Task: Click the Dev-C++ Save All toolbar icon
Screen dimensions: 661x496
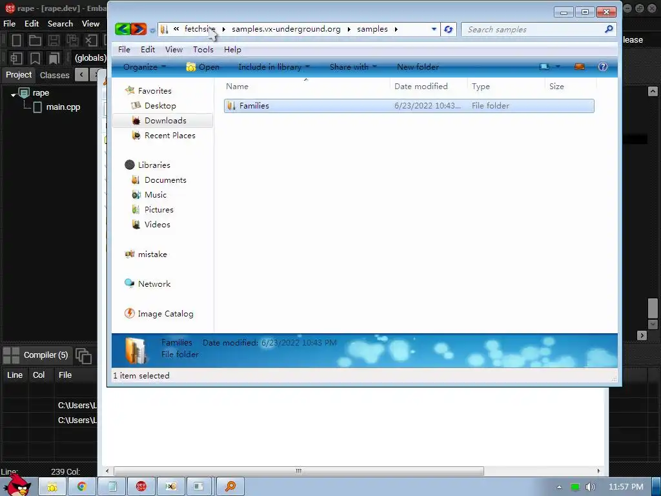Action: [72, 41]
